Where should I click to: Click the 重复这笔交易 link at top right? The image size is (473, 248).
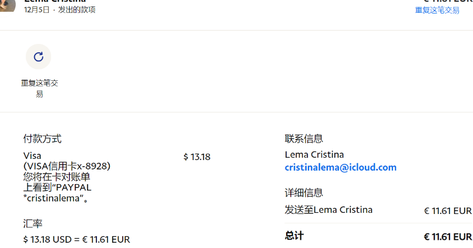click(437, 10)
